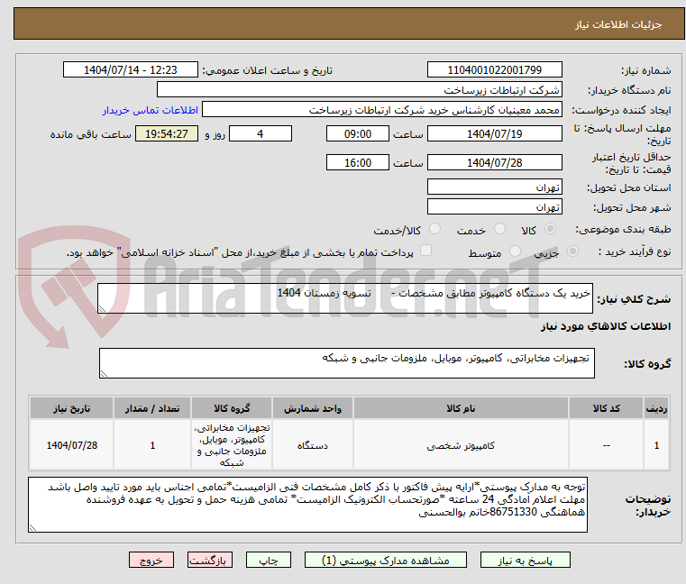The image size is (686, 584).
Task: Click the ردیف column header
Action: (x=656, y=408)
